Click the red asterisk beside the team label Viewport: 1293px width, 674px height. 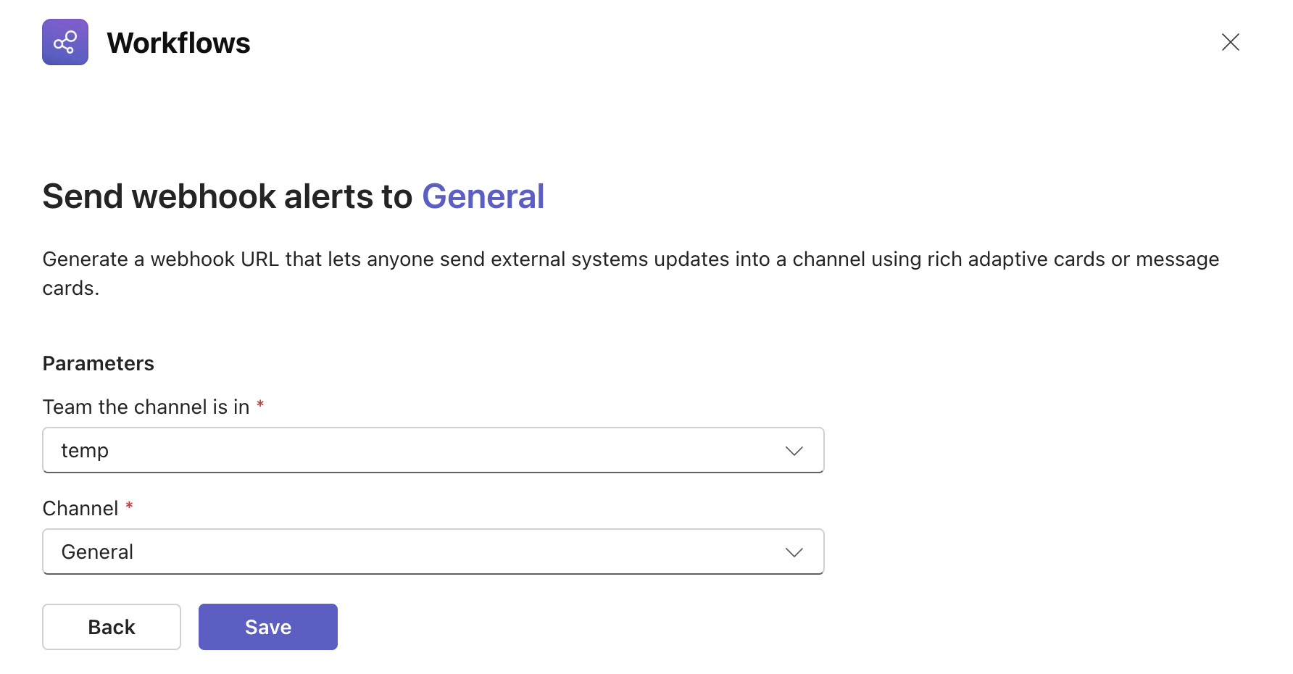pos(260,404)
